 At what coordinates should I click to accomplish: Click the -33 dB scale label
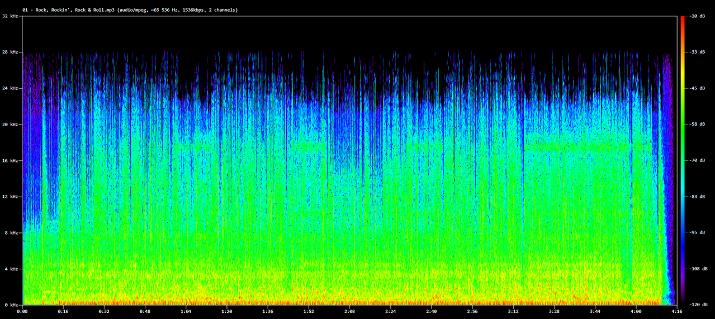pos(698,52)
